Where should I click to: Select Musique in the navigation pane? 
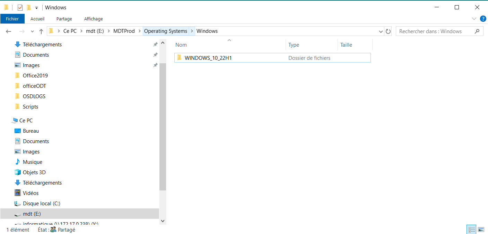pos(32,162)
